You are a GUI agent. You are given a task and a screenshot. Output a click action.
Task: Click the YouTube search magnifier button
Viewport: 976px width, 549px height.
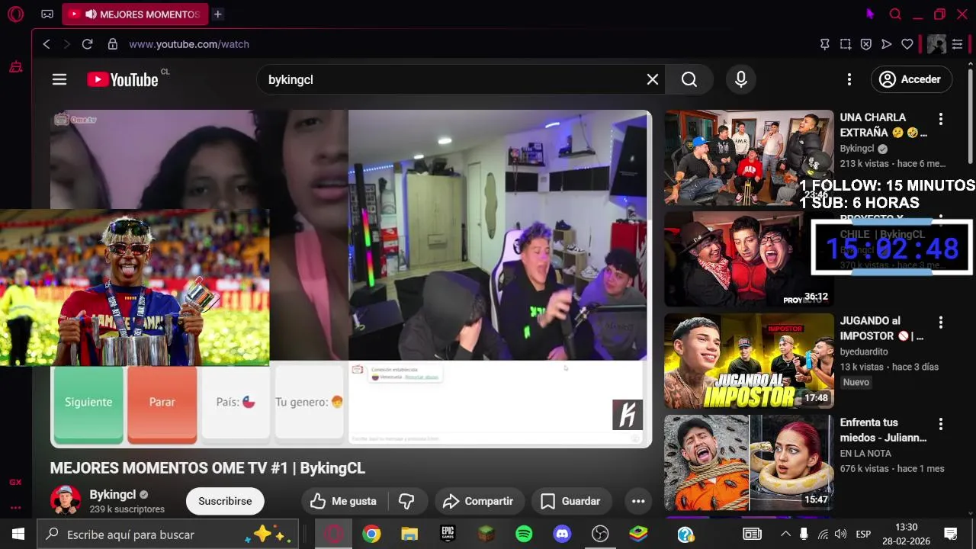[689, 79]
